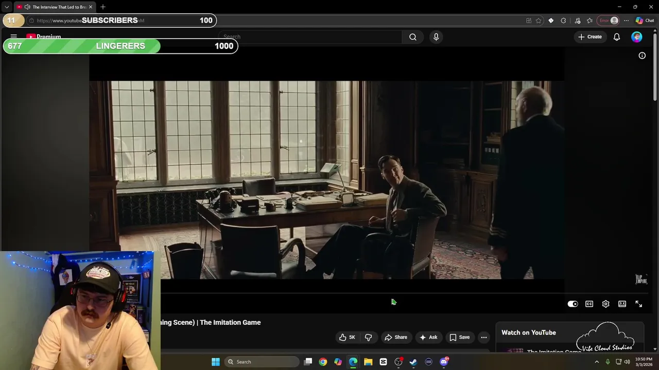Viewport: 659px width, 370px height.
Task: Add this page to favorites star
Action: click(x=539, y=21)
